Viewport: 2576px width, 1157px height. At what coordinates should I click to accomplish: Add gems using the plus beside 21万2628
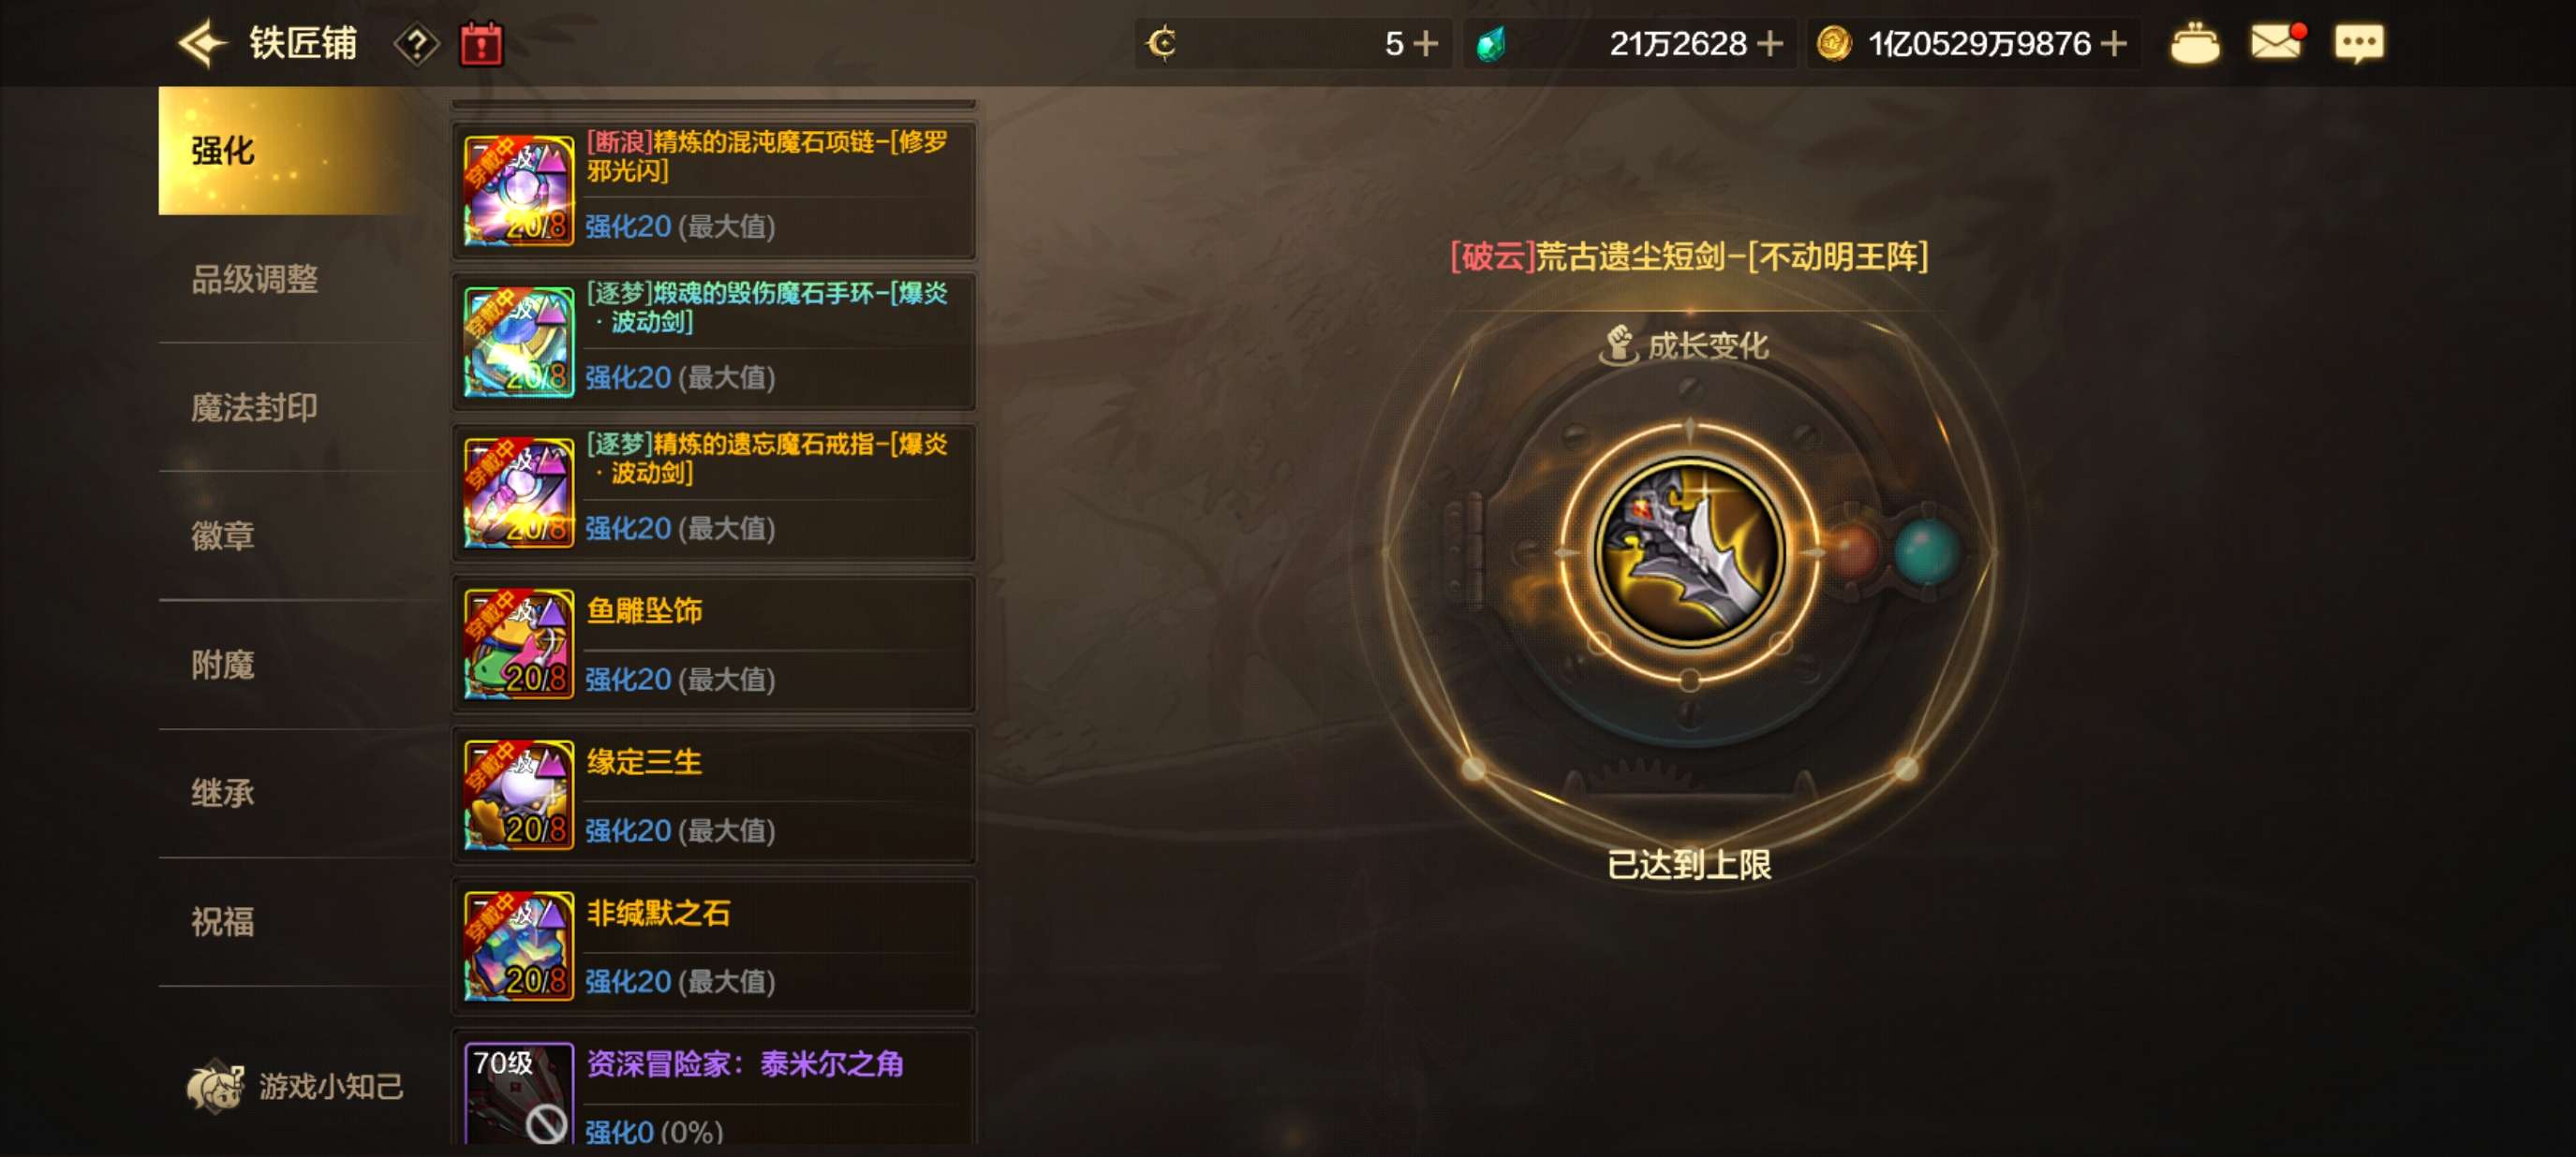coord(1769,44)
